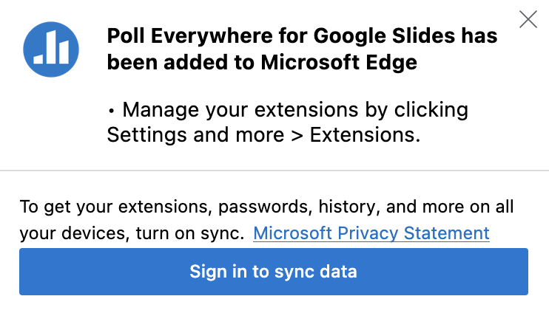Start sync with the blue sign-in button
This screenshot has width=549, height=313.
click(274, 272)
